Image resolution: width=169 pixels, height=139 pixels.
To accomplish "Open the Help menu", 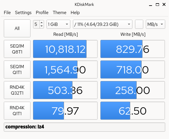I will click(x=75, y=13).
